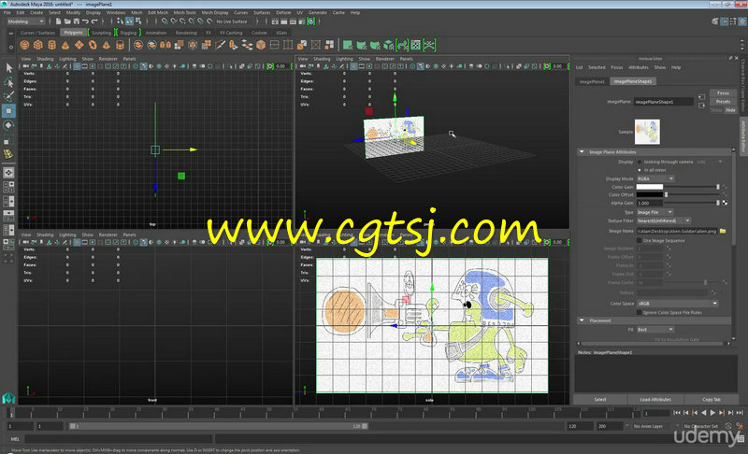Click the go to end of playback button

point(740,413)
